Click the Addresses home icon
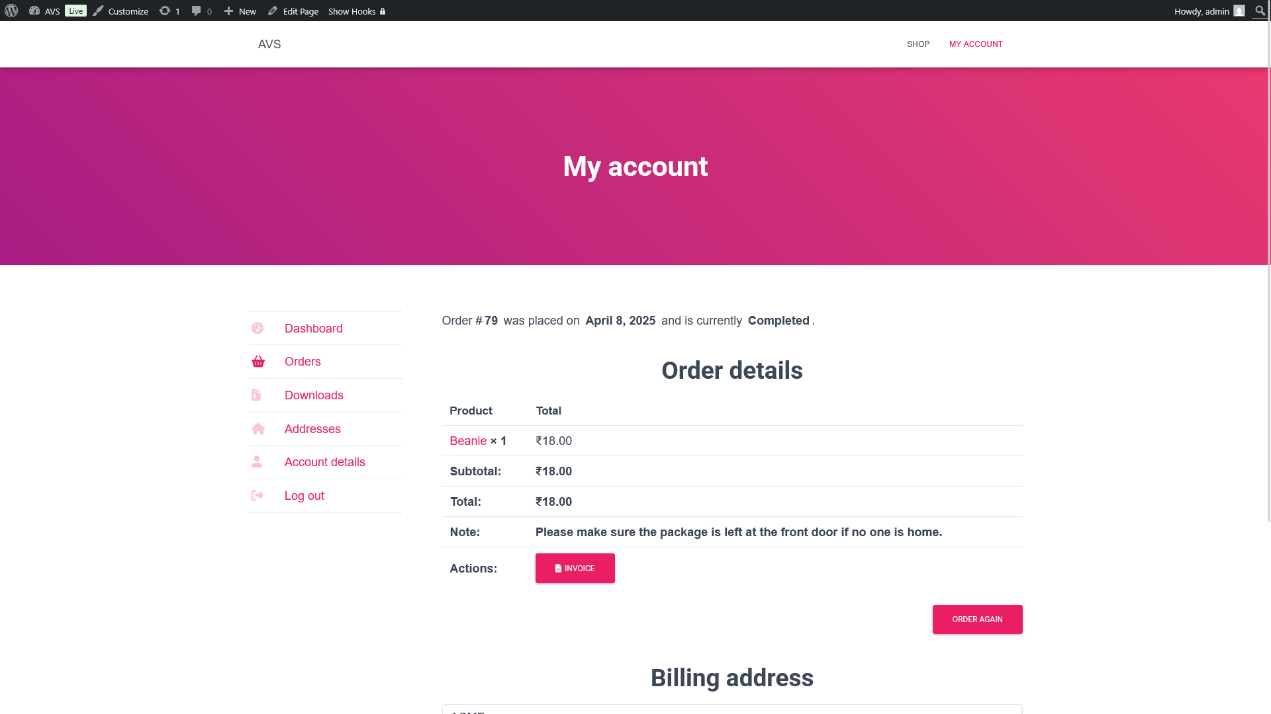 coord(258,429)
